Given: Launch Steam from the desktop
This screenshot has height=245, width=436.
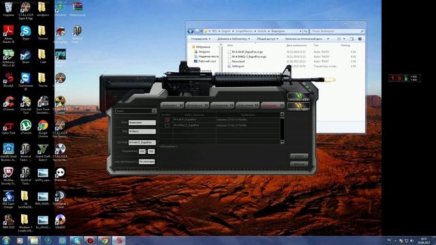Looking at the screenshot, I should (26, 56).
